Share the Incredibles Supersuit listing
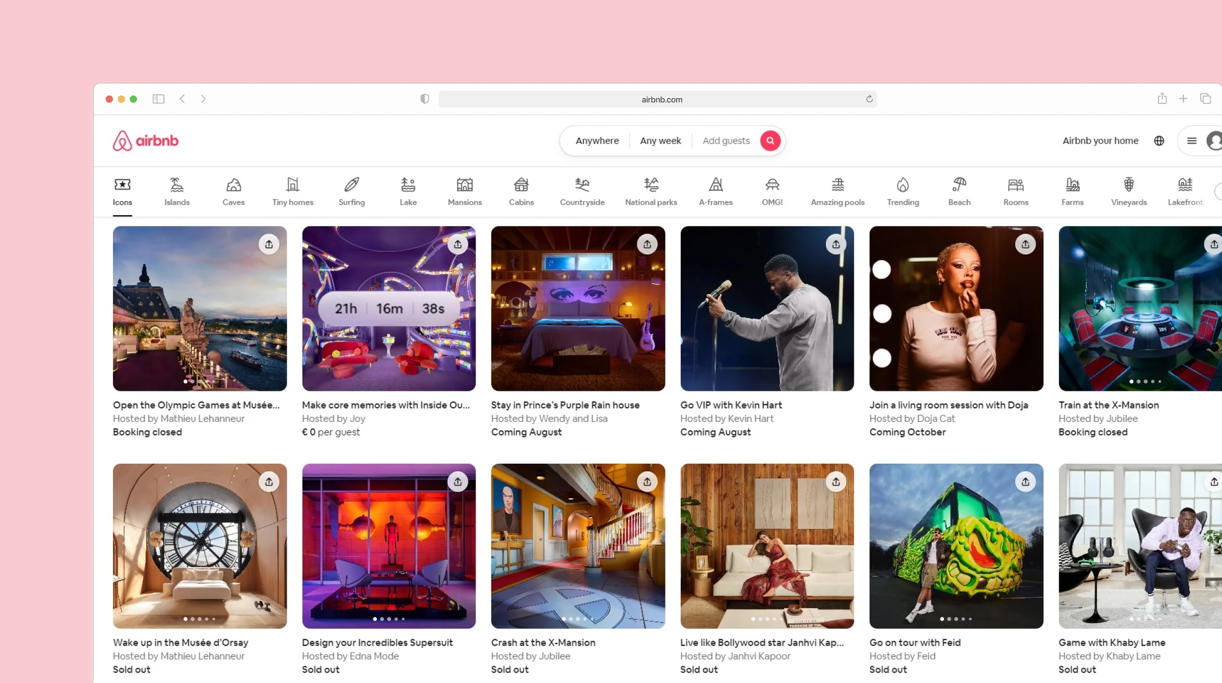Image resolution: width=1222 pixels, height=683 pixels. [x=458, y=481]
